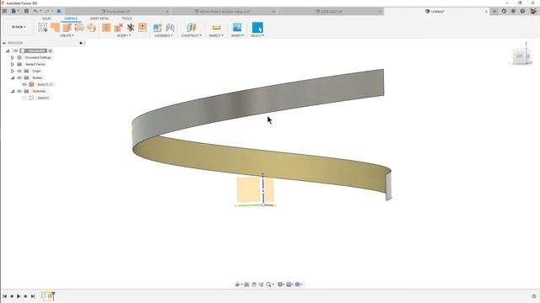Switch to the SURFACE tab

71,19
